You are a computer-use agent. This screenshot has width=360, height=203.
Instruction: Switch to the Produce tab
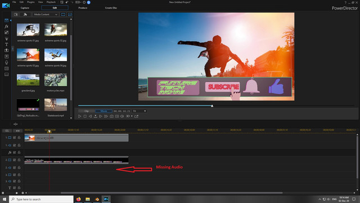pyautogui.click(x=83, y=8)
